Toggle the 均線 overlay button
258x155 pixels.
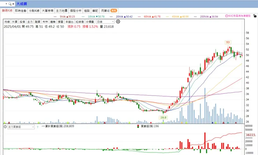7,22
